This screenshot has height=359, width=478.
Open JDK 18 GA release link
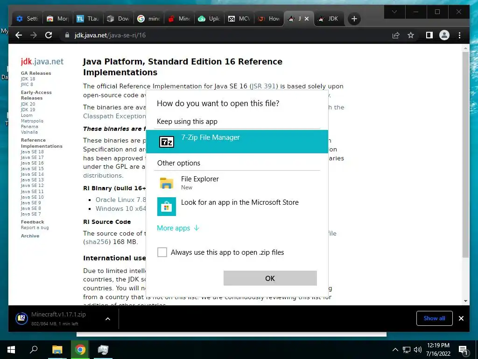[28, 79]
